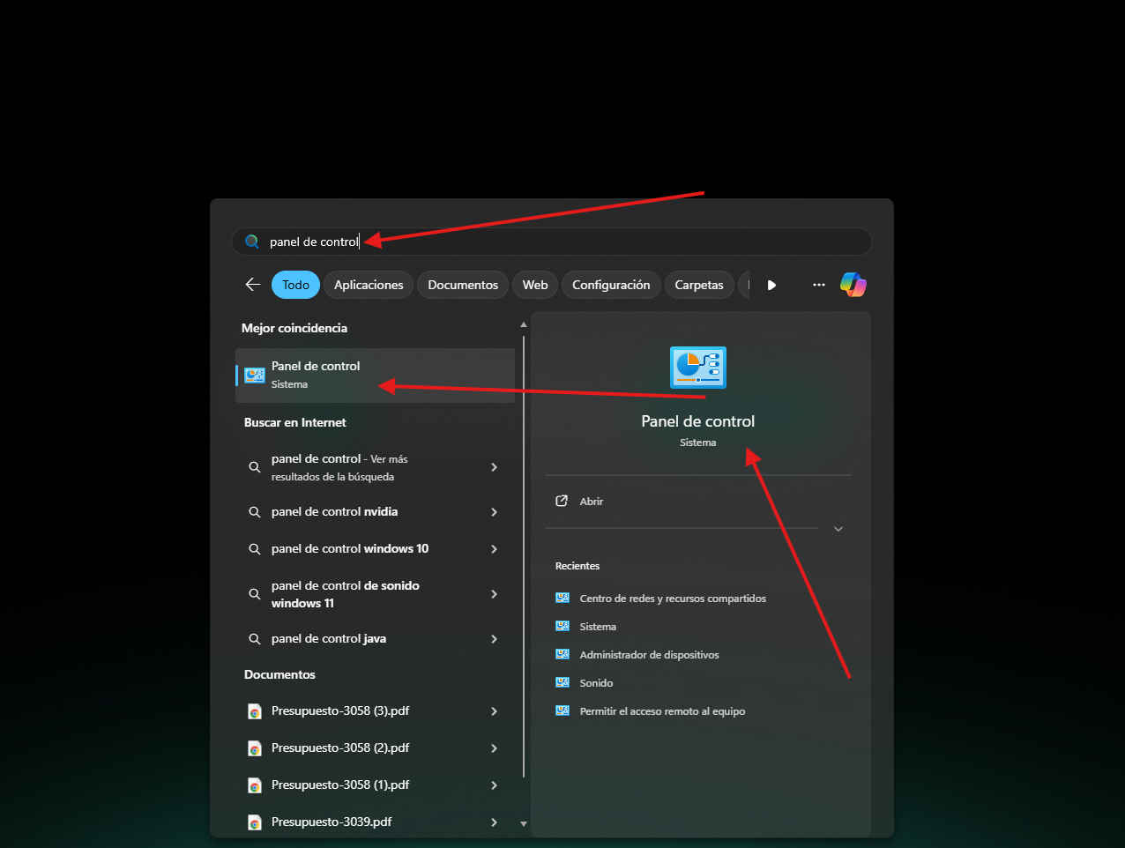Click the Abrir open-external icon
The image size is (1125, 848).
coord(562,501)
